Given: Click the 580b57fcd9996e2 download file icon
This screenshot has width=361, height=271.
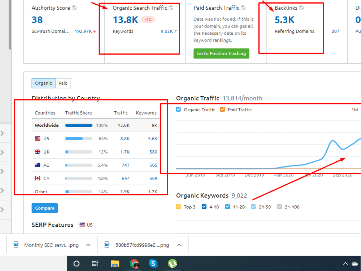Looking at the screenshot, I should tap(107, 245).
